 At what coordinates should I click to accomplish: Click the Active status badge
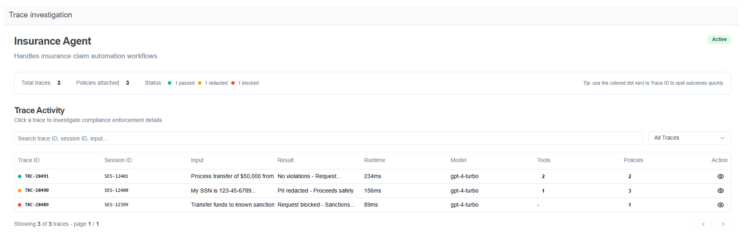[x=719, y=40]
